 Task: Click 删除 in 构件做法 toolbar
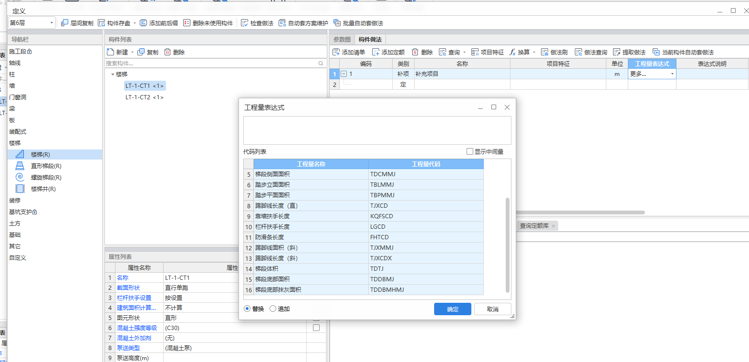(422, 52)
